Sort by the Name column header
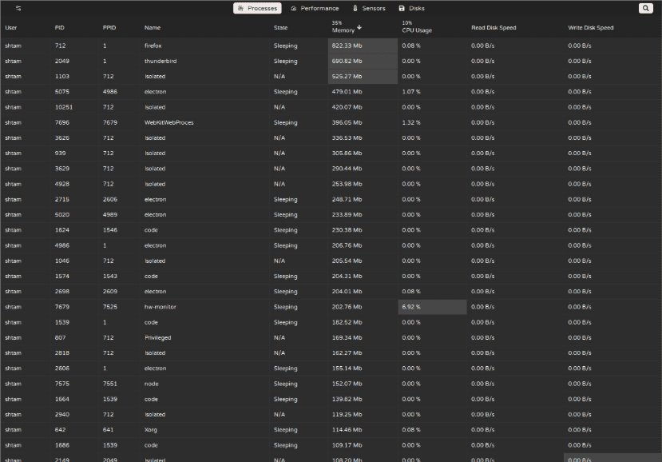 click(x=153, y=27)
